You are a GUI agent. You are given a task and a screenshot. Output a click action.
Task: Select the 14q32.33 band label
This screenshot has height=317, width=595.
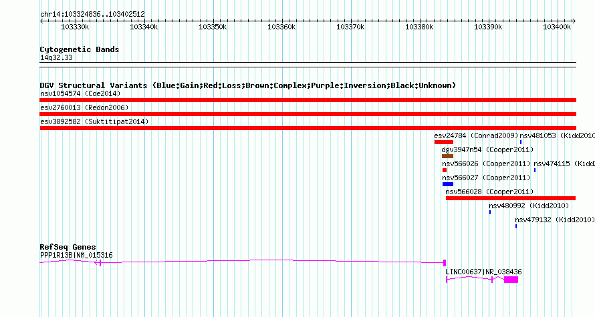coord(56,57)
